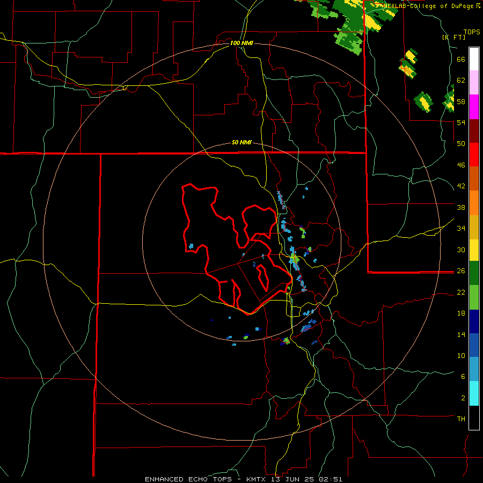Click the white swatch in the tops legend
The image size is (483, 483).
click(x=474, y=59)
